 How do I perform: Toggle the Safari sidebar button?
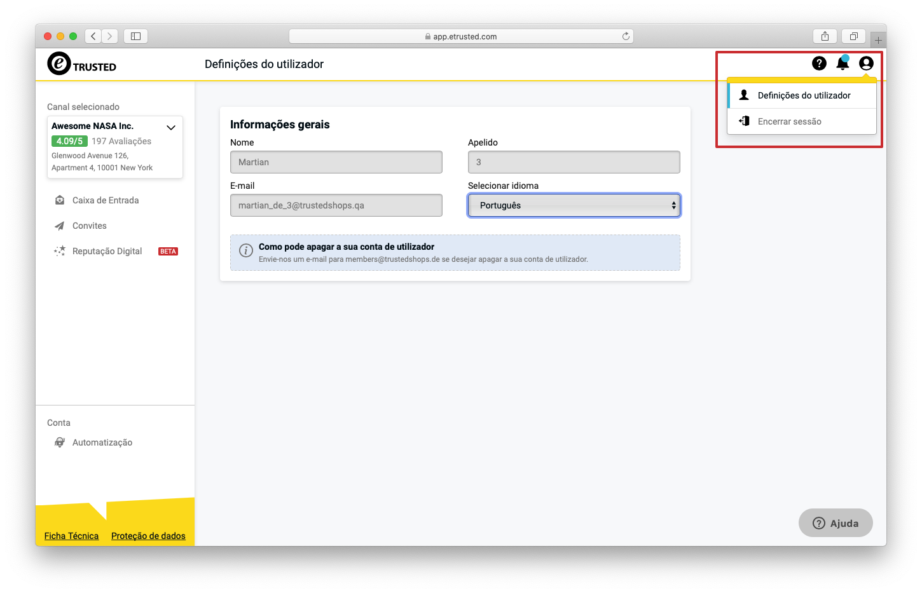coord(135,36)
